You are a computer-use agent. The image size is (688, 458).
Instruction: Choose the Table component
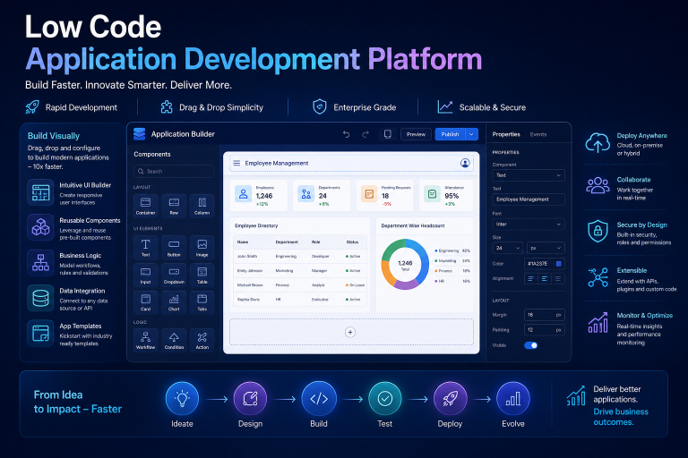coord(202,275)
